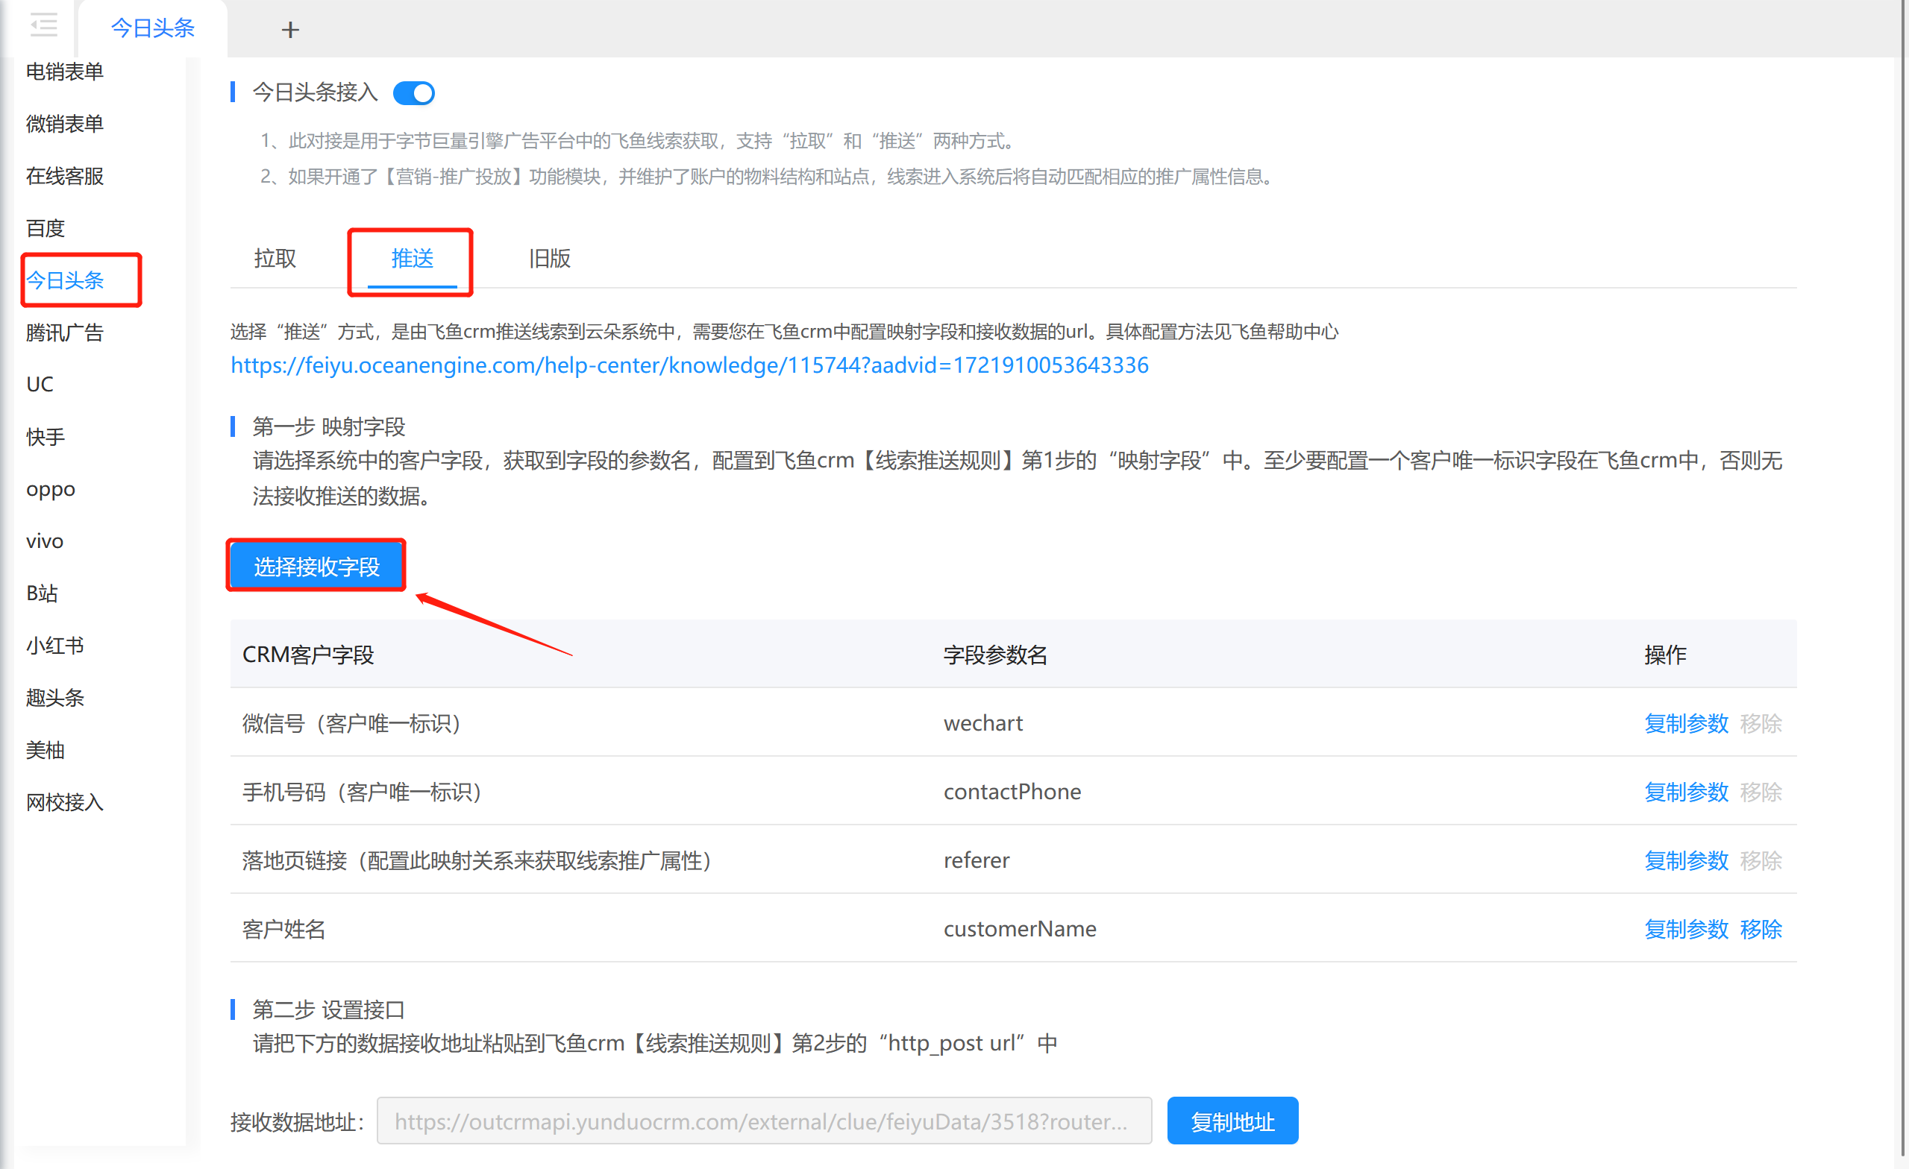Toggle the 今日头条接入 switch
The image size is (1909, 1169).
(414, 93)
